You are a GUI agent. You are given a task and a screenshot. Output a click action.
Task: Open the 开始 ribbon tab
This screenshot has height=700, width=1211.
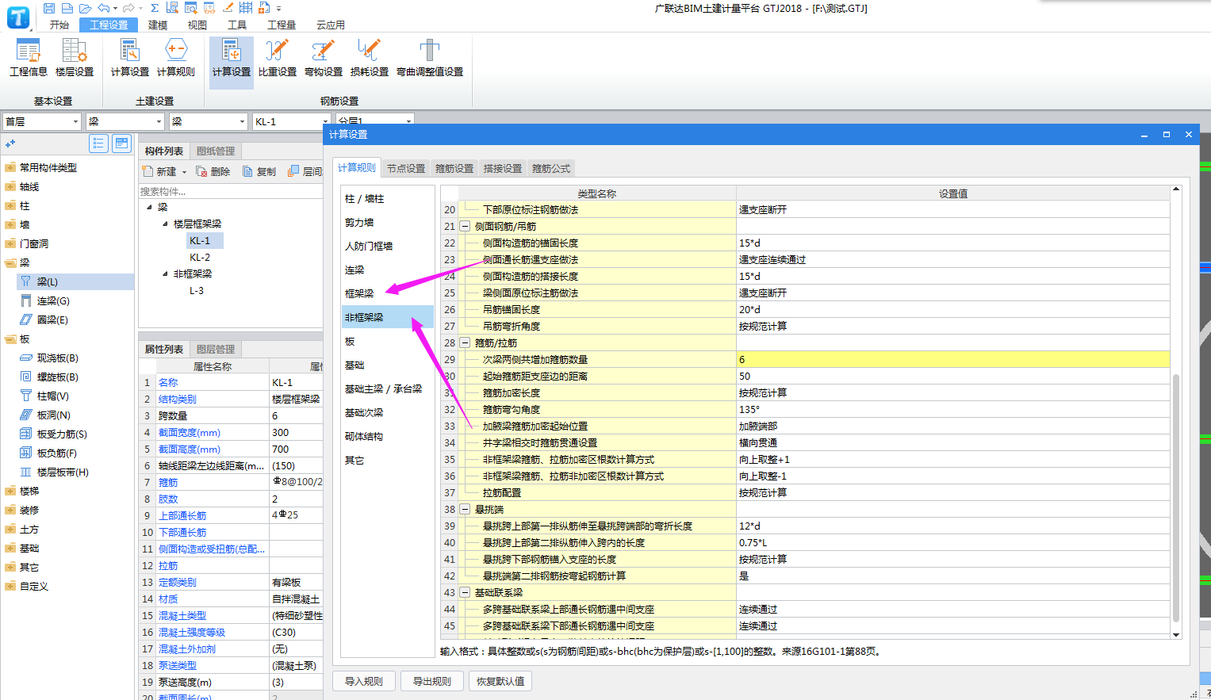click(59, 25)
